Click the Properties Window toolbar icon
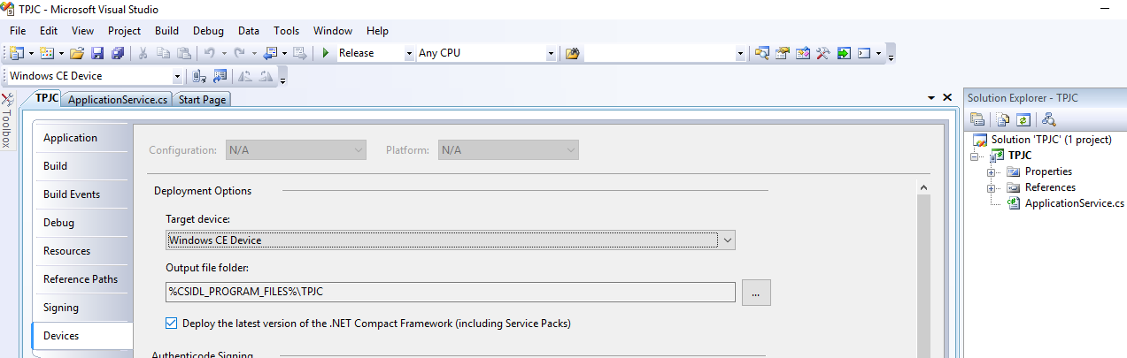Screen dimensions: 1127x358 [x=783, y=53]
